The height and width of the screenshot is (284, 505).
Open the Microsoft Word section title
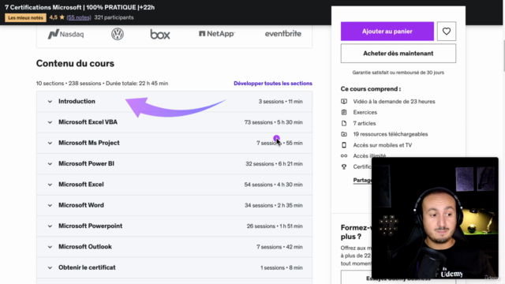pyautogui.click(x=81, y=205)
